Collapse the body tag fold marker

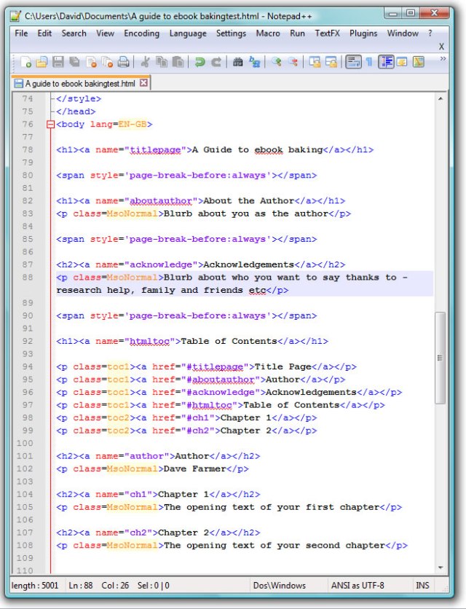[x=50, y=125]
